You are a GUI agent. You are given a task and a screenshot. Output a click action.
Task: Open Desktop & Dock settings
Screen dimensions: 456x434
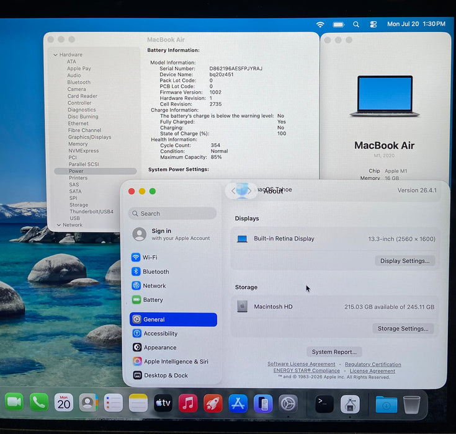[173, 375]
